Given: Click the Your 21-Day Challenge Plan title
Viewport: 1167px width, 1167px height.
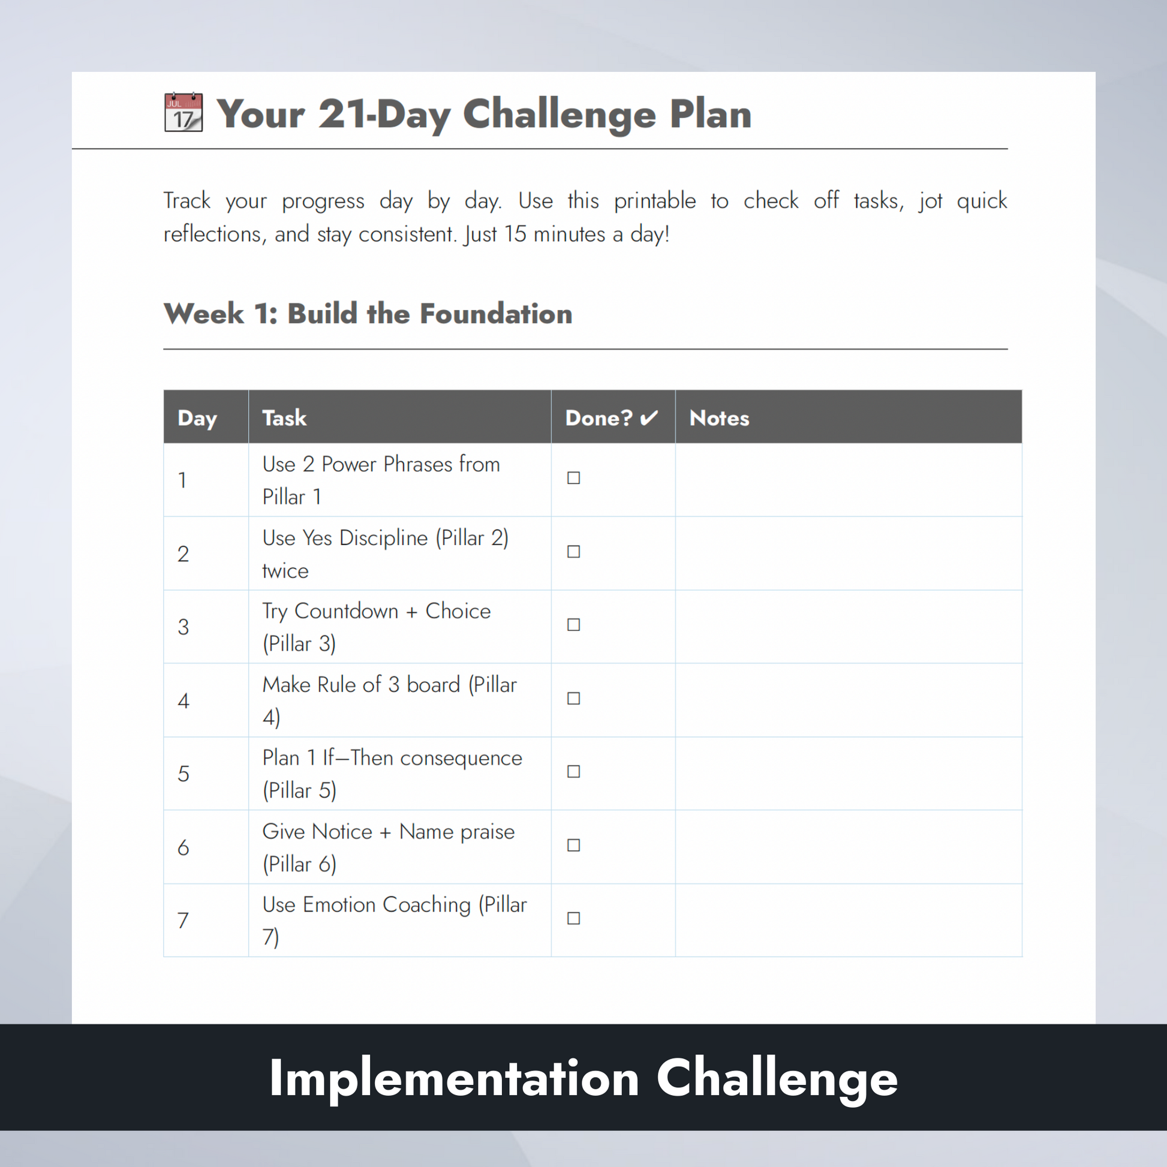Looking at the screenshot, I should pos(484,115).
